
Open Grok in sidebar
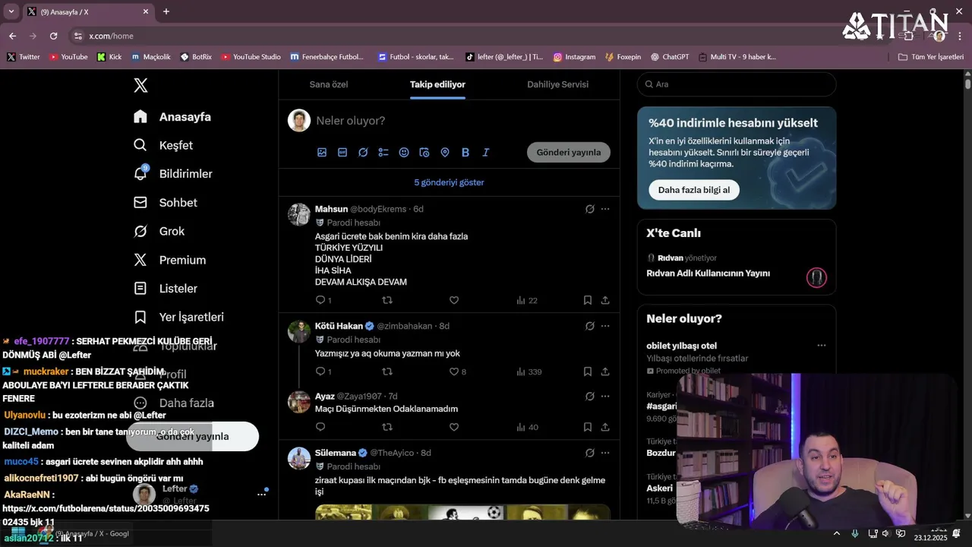click(x=159, y=231)
